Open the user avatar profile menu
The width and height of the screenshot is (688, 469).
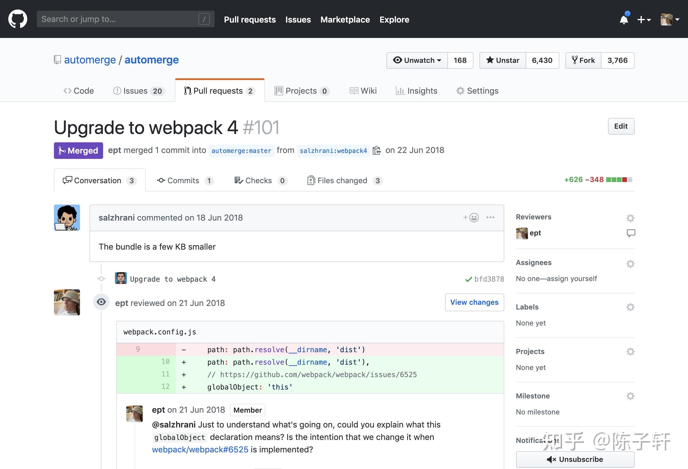coord(670,20)
